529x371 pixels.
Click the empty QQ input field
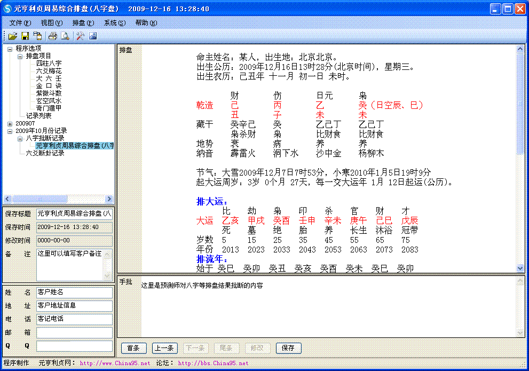75,346
